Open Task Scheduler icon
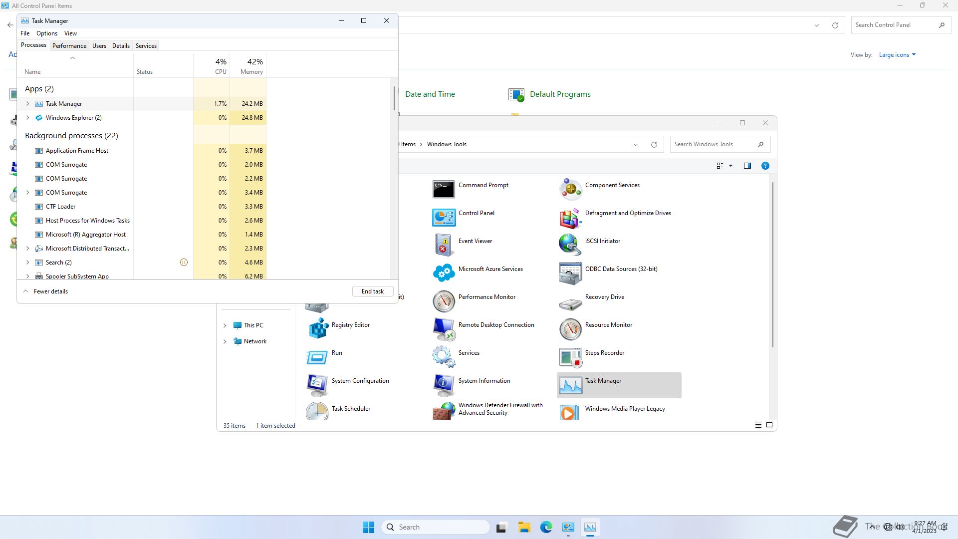 [x=316, y=411]
